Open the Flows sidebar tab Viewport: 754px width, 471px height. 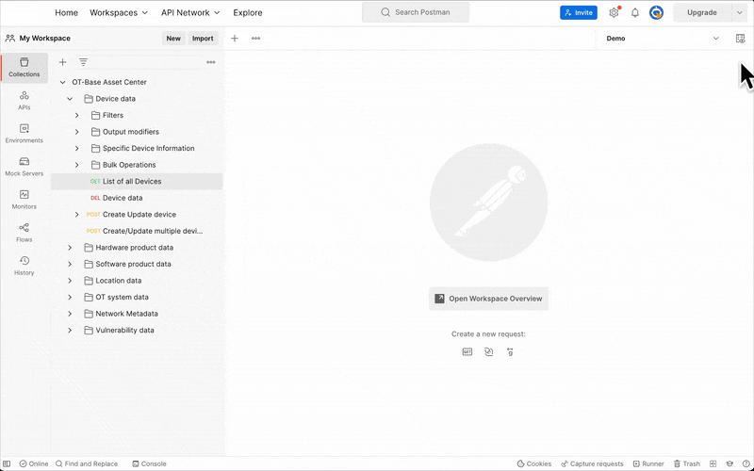(x=25, y=233)
